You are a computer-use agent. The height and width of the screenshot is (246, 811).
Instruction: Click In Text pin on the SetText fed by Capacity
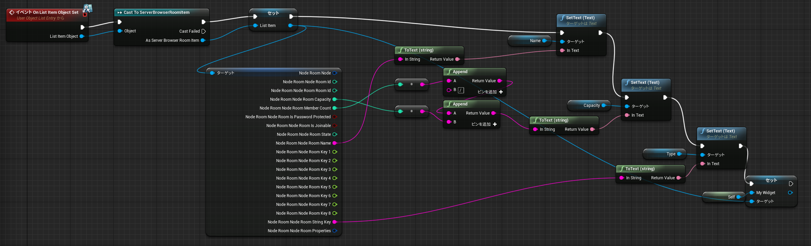click(x=627, y=115)
